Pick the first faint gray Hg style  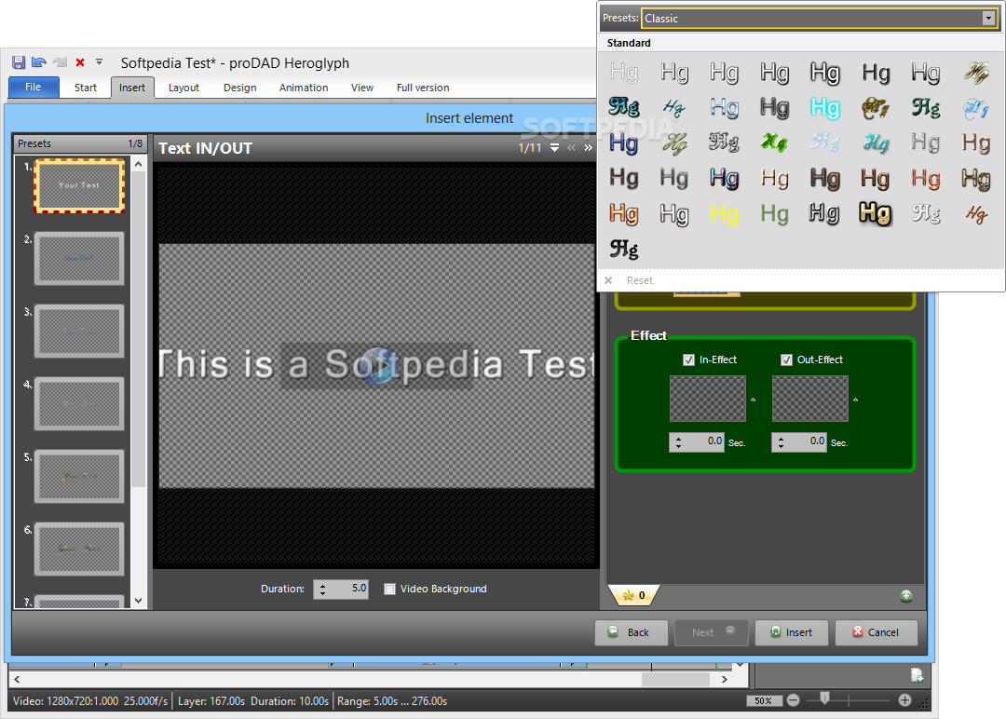pyautogui.click(x=623, y=72)
